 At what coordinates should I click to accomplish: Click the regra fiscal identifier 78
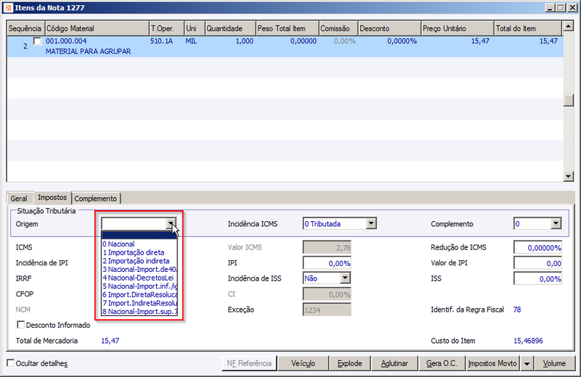[517, 310]
